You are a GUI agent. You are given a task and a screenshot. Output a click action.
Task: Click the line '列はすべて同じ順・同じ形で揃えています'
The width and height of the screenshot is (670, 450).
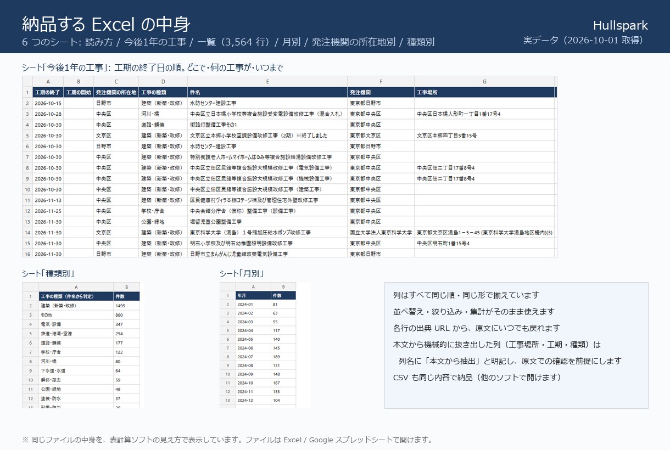coord(466,295)
